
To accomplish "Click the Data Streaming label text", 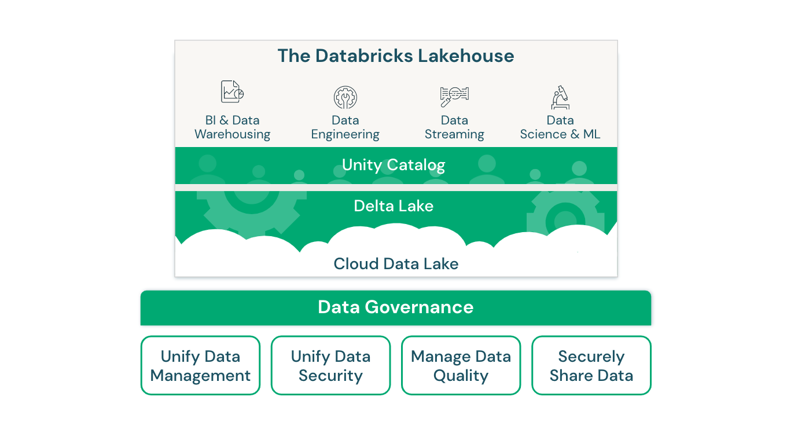I will coord(454,127).
